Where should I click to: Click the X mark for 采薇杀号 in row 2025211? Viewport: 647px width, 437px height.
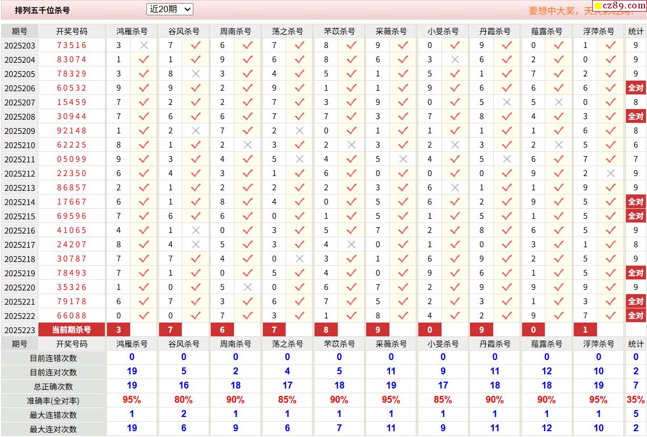tap(404, 159)
